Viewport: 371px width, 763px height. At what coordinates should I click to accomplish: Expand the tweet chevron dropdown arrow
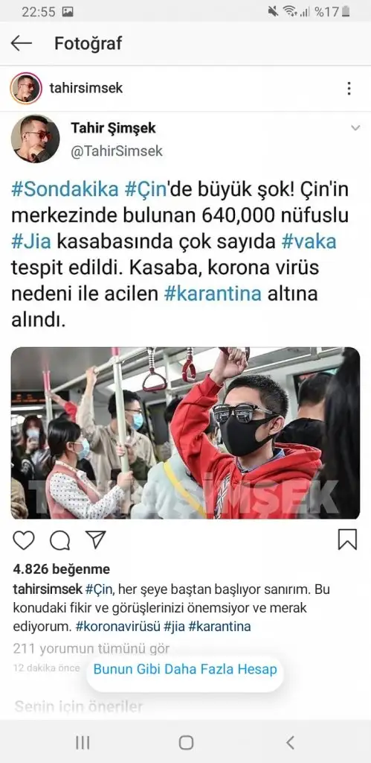pyautogui.click(x=355, y=128)
